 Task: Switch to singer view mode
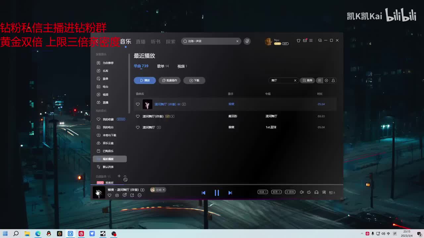tap(333, 80)
